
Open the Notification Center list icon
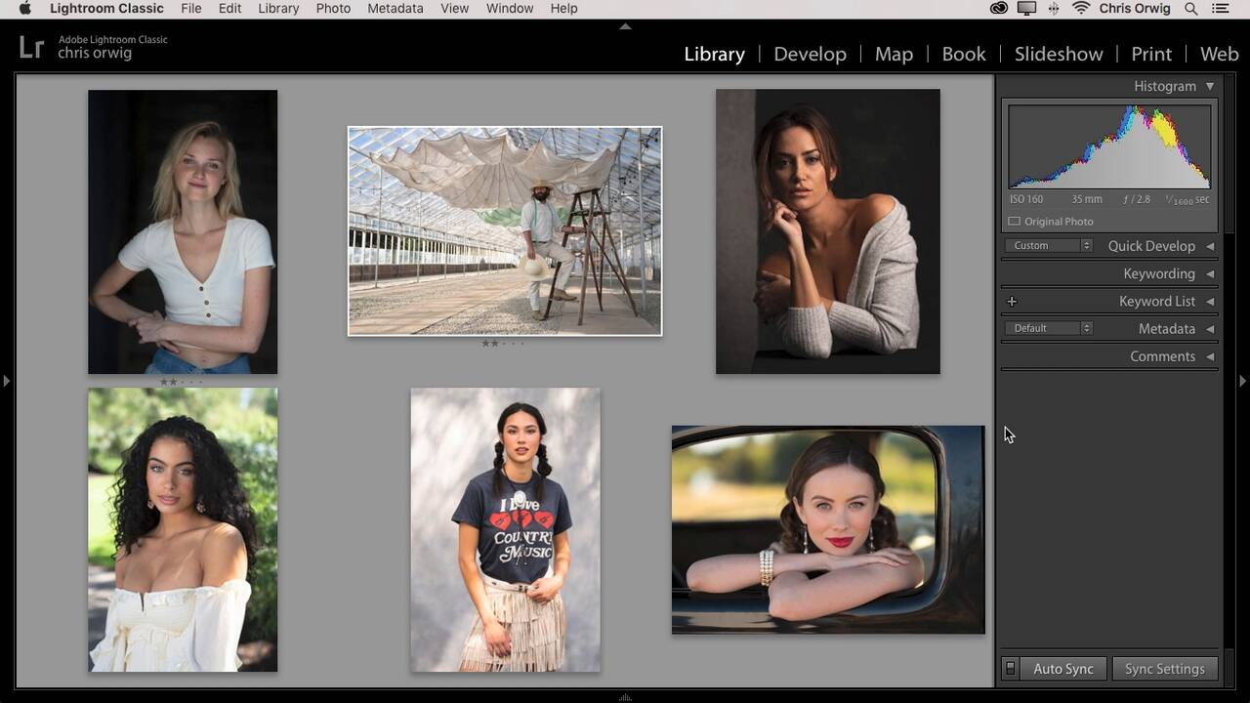tap(1221, 9)
